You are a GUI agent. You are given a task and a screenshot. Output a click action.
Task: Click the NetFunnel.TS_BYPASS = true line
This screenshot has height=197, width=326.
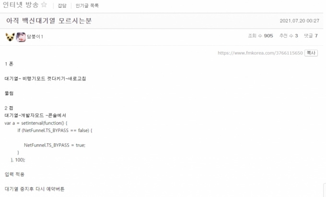click(55, 145)
